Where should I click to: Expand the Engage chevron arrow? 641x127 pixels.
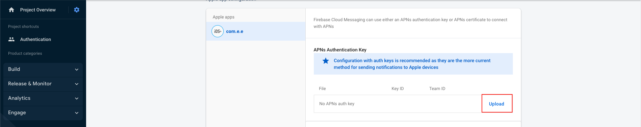click(x=77, y=113)
